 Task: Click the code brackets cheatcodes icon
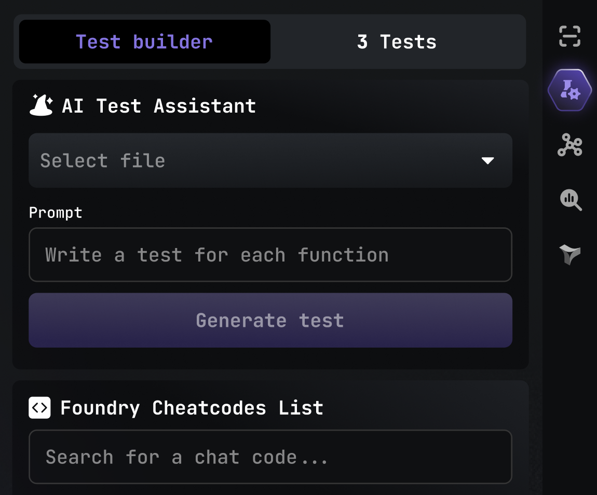point(39,408)
